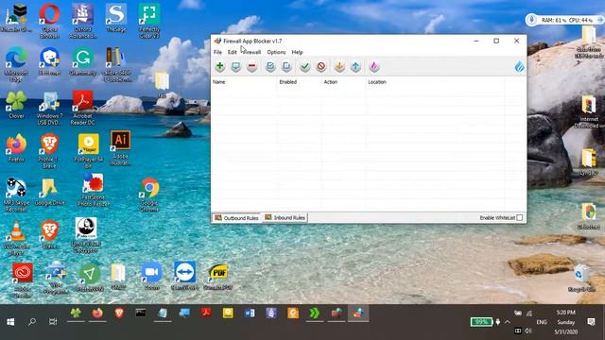Click the ENG language indicator
This screenshot has height=340, width=605.
click(x=542, y=322)
